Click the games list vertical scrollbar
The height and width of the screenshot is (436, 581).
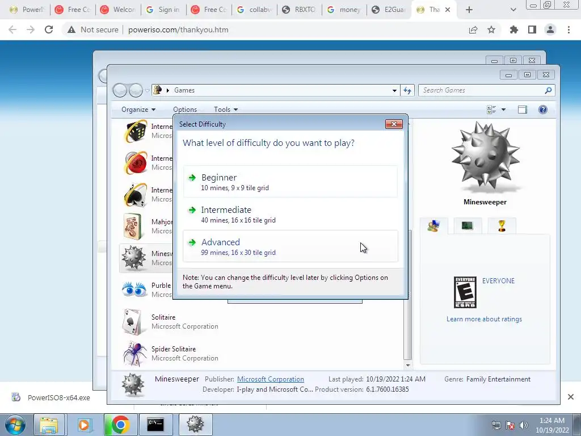tap(407, 295)
